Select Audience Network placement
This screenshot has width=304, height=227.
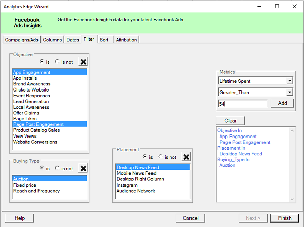[153, 191]
